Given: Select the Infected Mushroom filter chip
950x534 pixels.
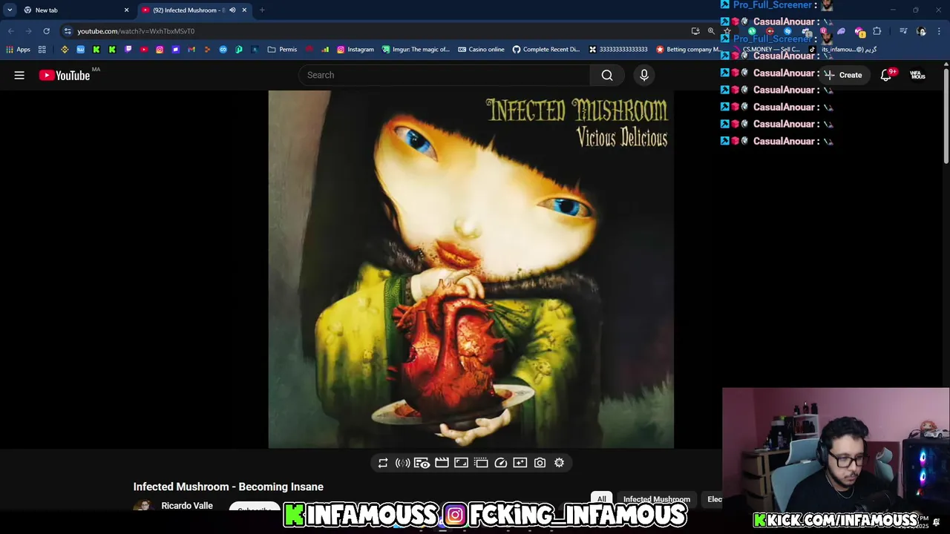Looking at the screenshot, I should point(657,499).
